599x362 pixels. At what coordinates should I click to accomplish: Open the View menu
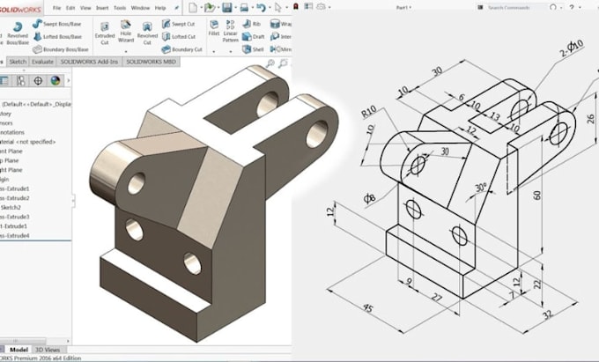[x=85, y=8]
